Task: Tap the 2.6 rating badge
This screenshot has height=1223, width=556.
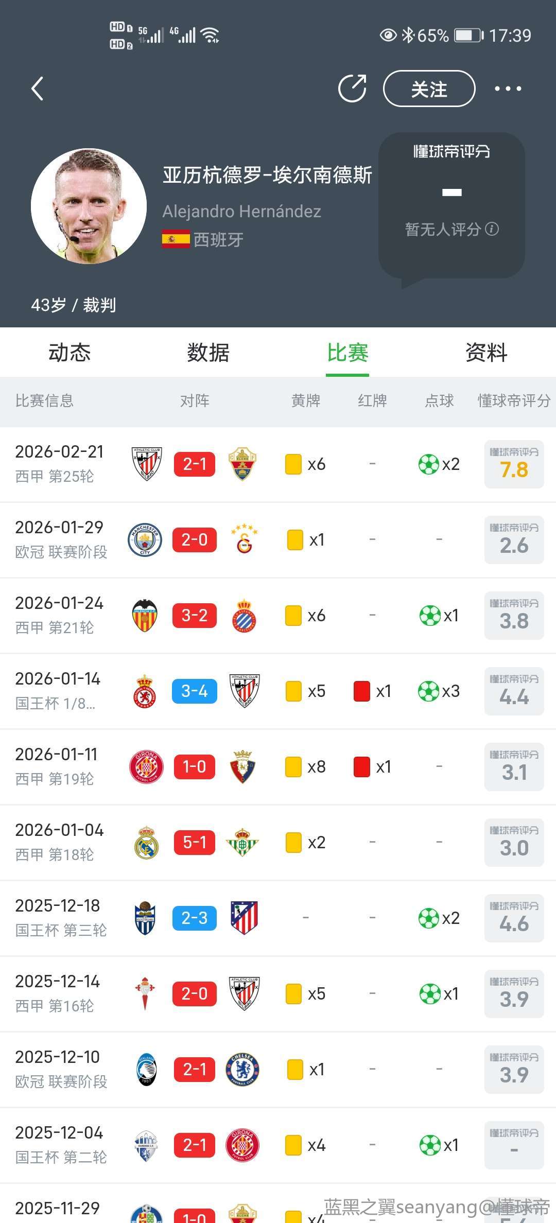Action: (x=514, y=540)
